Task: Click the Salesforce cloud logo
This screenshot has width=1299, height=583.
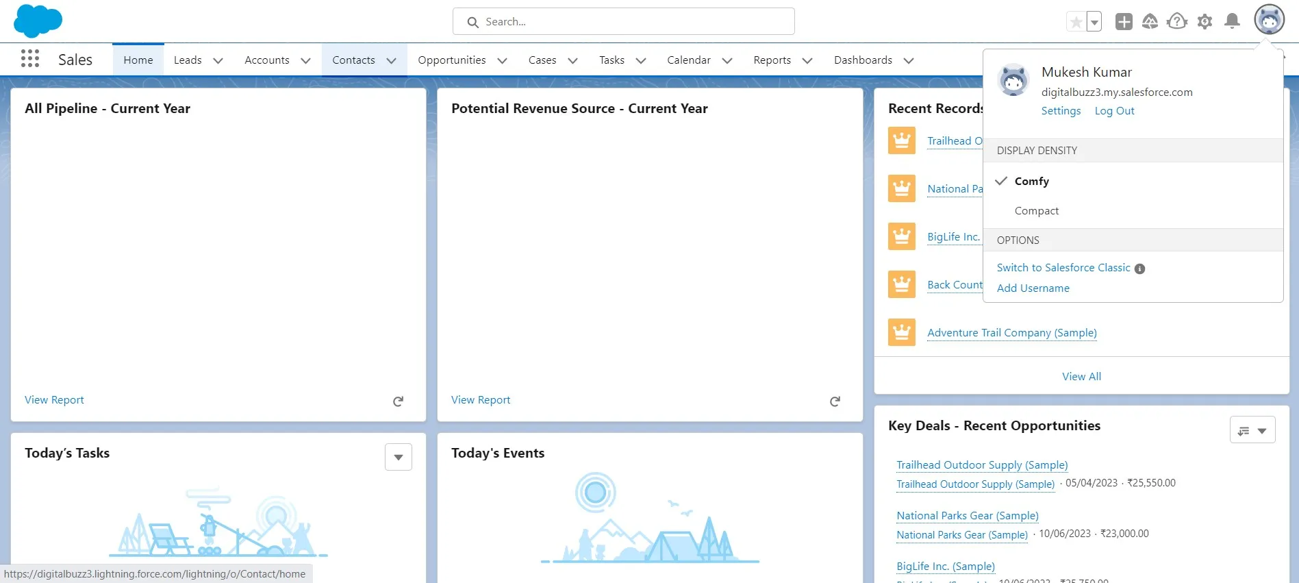Action: pyautogui.click(x=38, y=21)
